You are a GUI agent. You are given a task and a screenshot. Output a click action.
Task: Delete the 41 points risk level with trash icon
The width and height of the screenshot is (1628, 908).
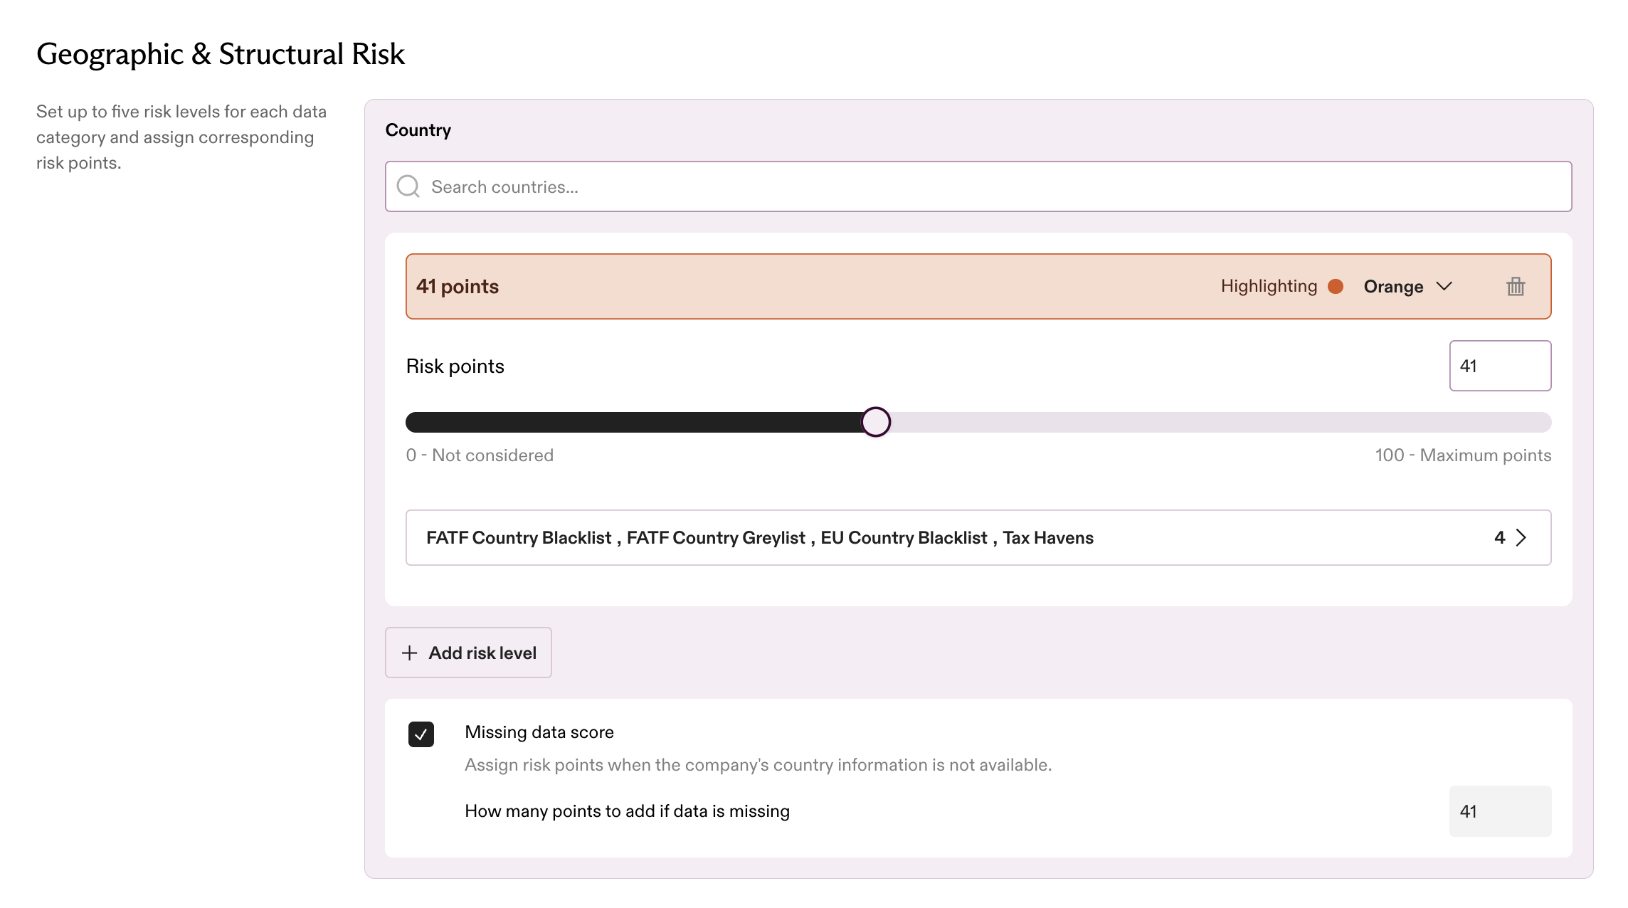(x=1516, y=287)
